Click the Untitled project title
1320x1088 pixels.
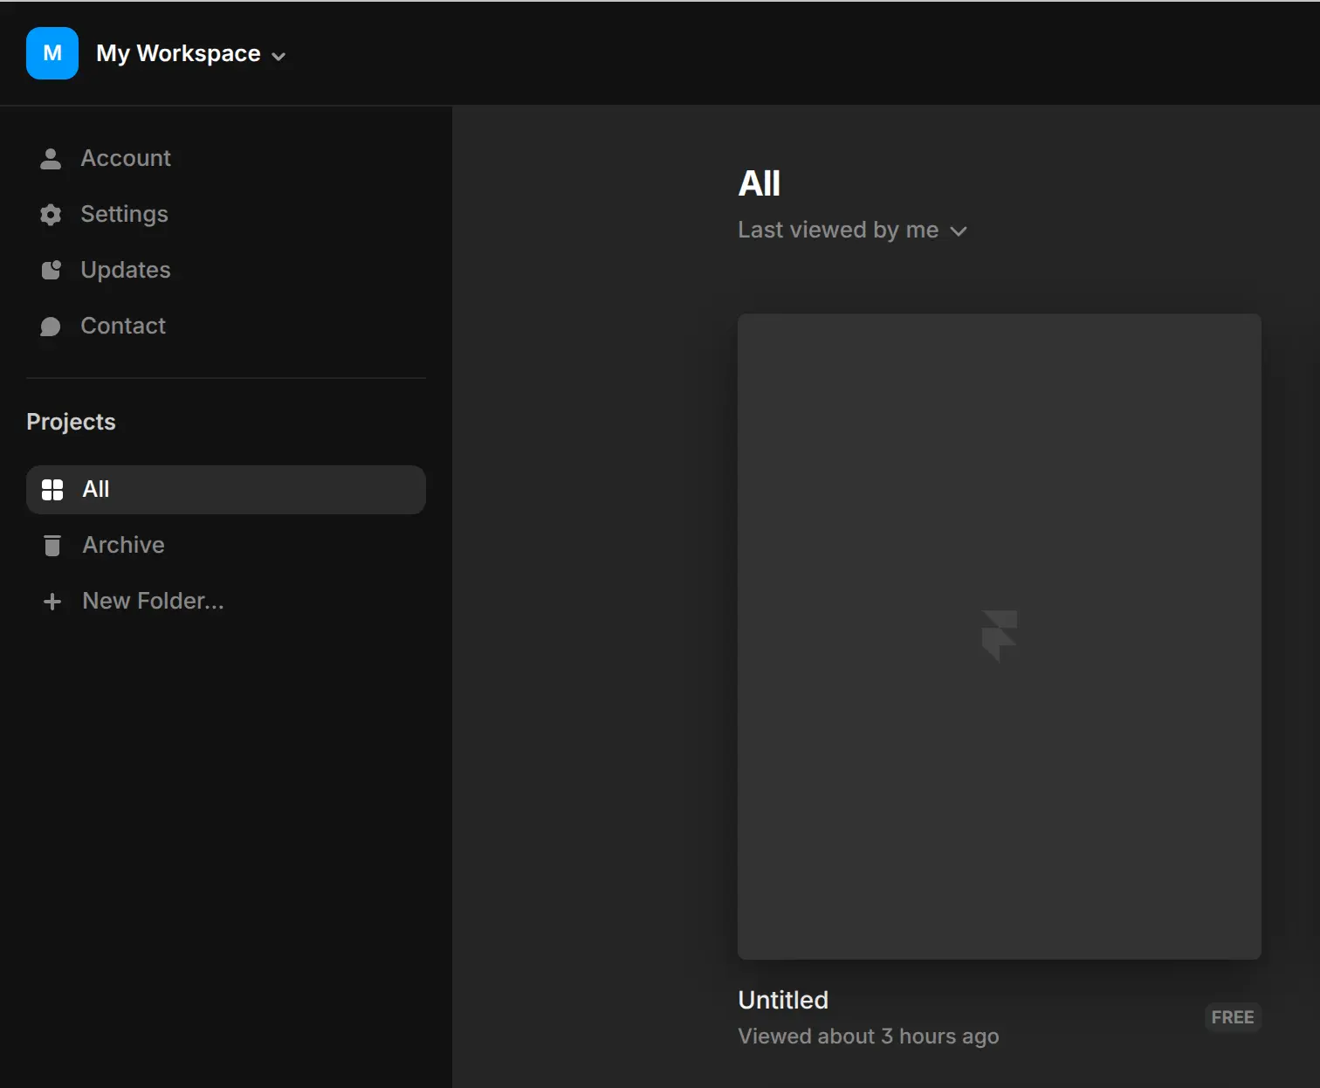[x=783, y=1000]
